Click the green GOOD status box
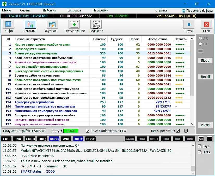This screenshot has height=176, width=215. (x=71, y=131)
